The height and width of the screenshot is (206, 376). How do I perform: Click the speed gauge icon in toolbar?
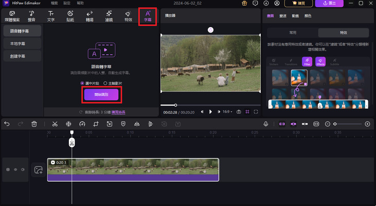(82, 124)
